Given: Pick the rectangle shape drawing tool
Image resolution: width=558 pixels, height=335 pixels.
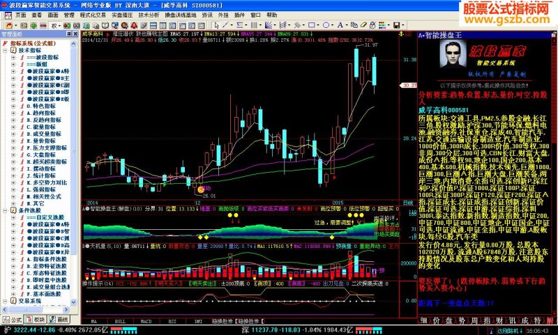Looking at the screenshot, I should [312, 25].
